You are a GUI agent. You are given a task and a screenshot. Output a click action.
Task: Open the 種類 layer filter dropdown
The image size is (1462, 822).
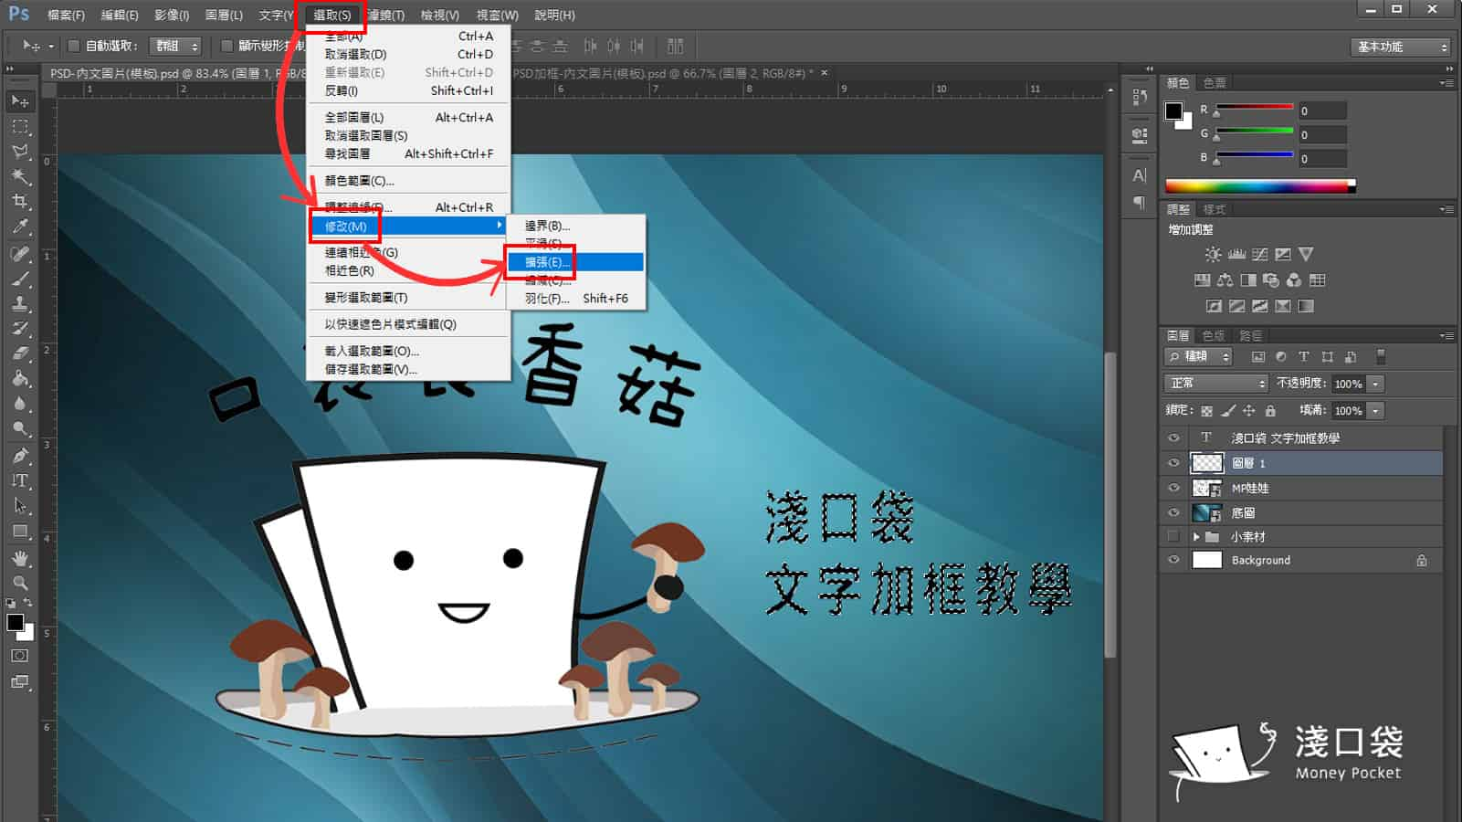[1199, 356]
